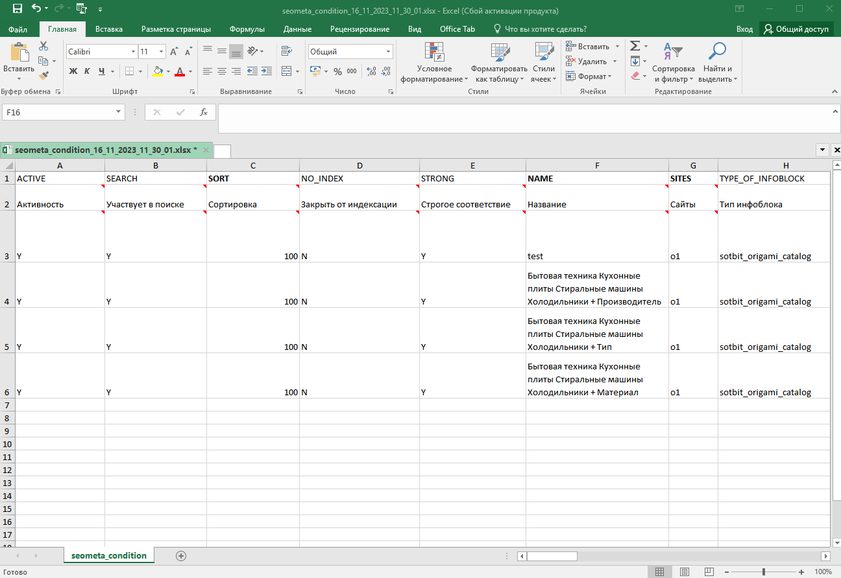
Task: Open the font size 11 dropdown
Action: [x=161, y=52]
